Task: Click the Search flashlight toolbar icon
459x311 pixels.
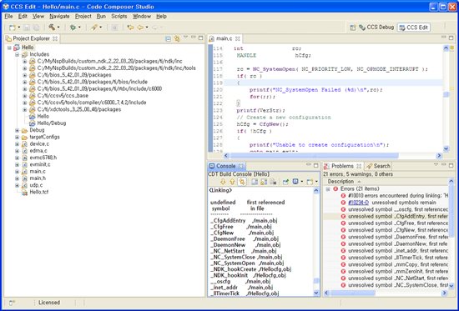Action: 93,28
